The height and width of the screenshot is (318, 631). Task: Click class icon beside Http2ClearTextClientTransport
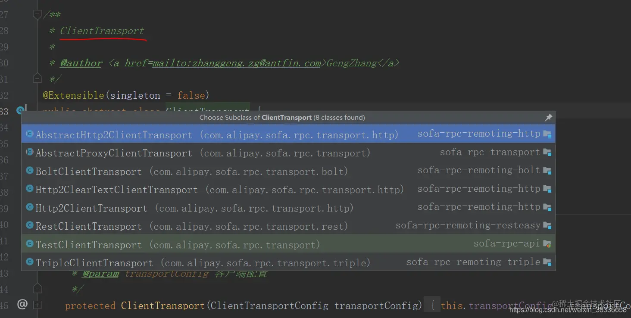tap(30, 189)
